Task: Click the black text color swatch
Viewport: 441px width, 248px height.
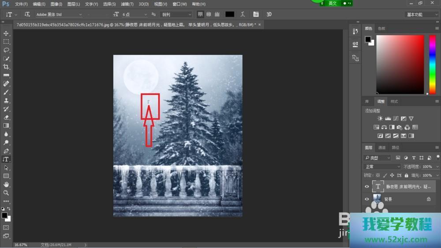Action: point(230,15)
